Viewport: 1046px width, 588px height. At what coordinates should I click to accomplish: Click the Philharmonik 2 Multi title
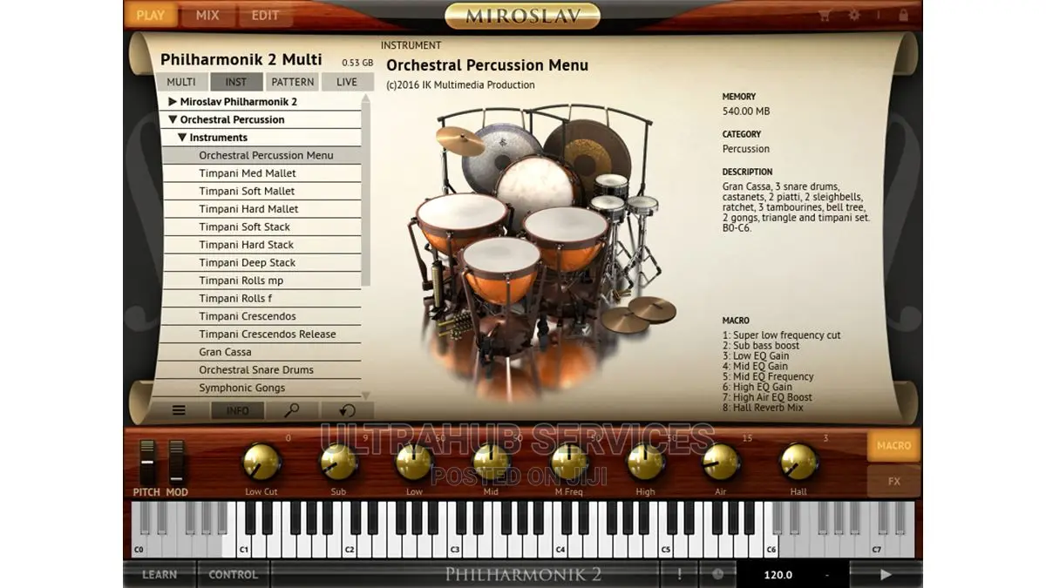(x=241, y=60)
